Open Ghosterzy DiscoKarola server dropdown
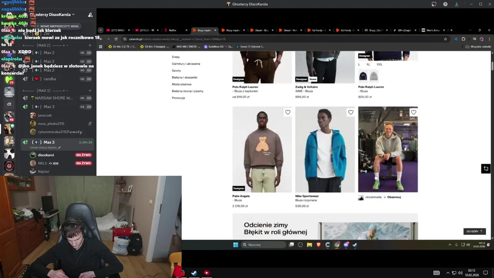Image resolution: width=494 pixels, height=278 pixels. (x=52, y=15)
